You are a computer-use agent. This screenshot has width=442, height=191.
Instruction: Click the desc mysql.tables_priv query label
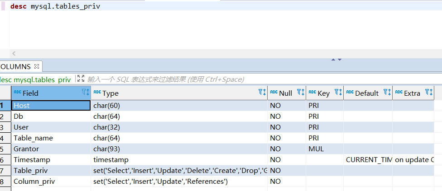pyautogui.click(x=35, y=79)
